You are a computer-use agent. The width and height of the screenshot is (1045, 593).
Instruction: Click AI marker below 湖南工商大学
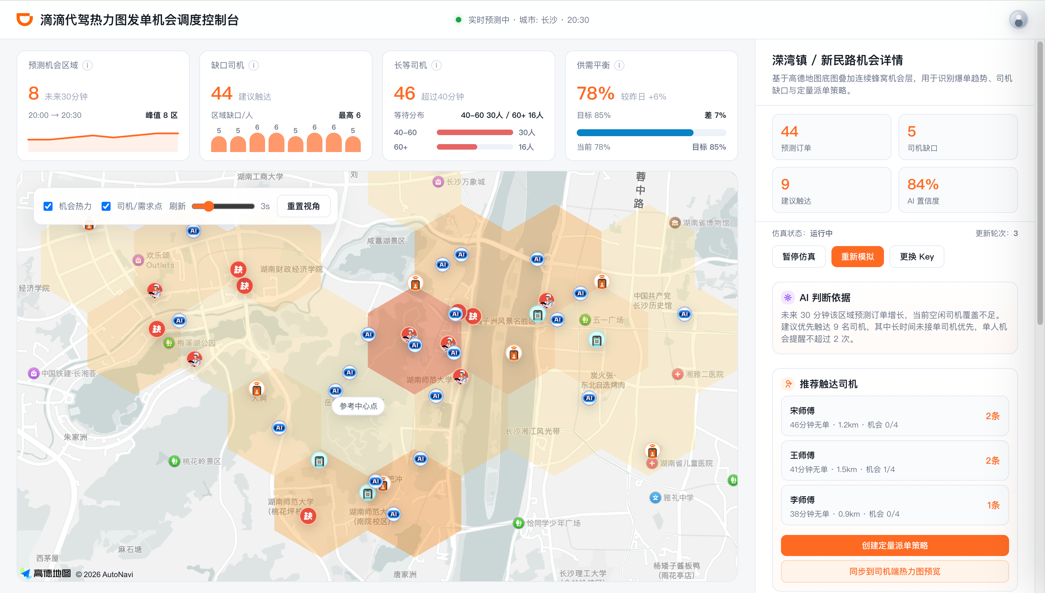click(x=194, y=230)
